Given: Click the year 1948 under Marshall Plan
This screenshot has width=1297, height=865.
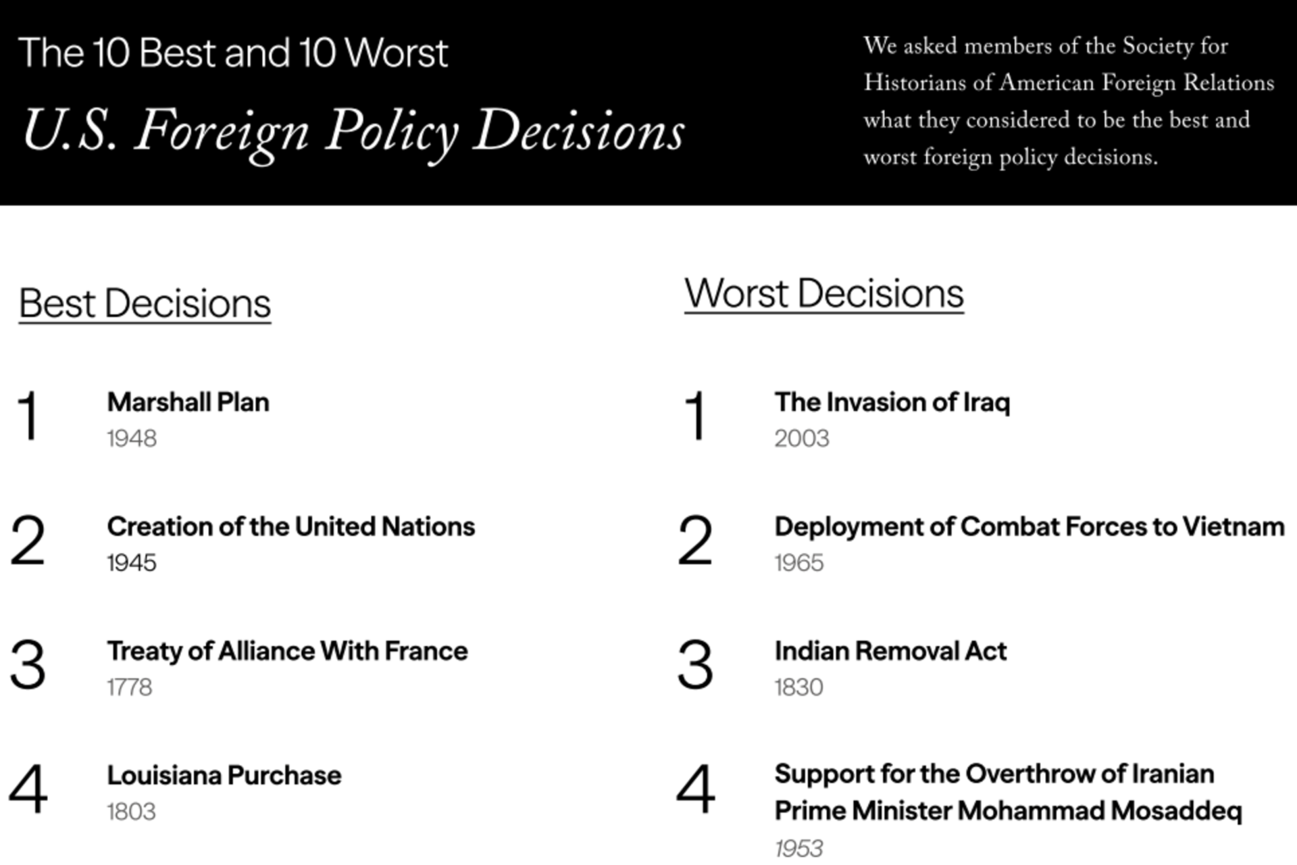Looking at the screenshot, I should [132, 439].
